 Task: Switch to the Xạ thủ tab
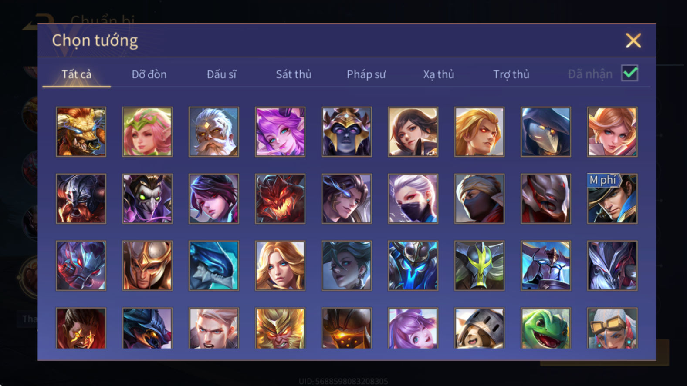439,74
